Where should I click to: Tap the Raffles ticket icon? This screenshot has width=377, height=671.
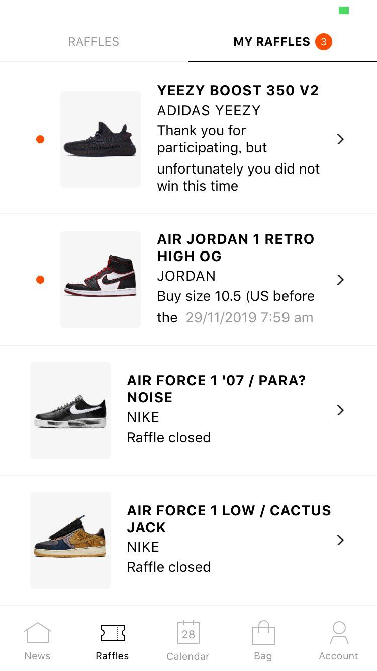tap(113, 633)
